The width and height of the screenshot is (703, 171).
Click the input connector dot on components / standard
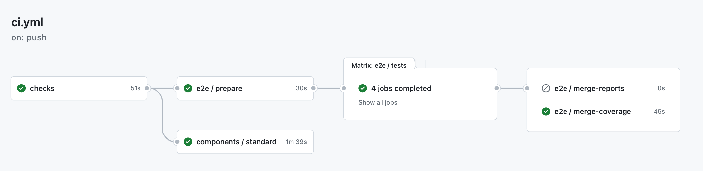(x=177, y=142)
